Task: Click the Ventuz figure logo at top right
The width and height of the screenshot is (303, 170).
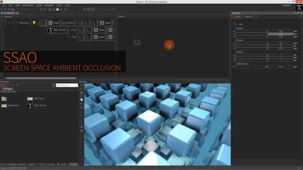Action: 296,7
